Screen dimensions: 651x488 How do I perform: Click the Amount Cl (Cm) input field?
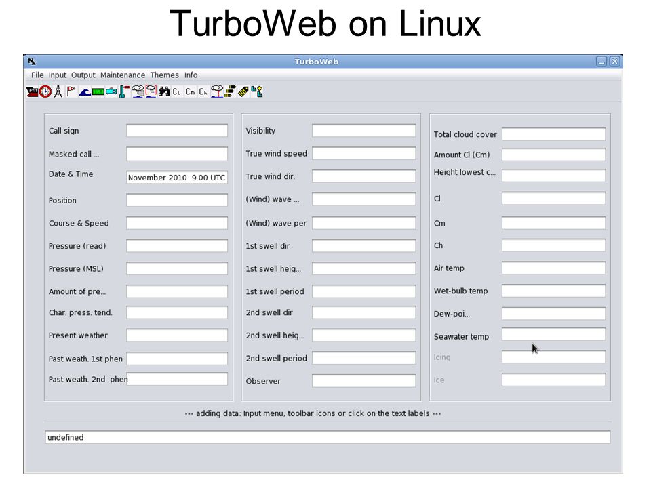point(553,155)
